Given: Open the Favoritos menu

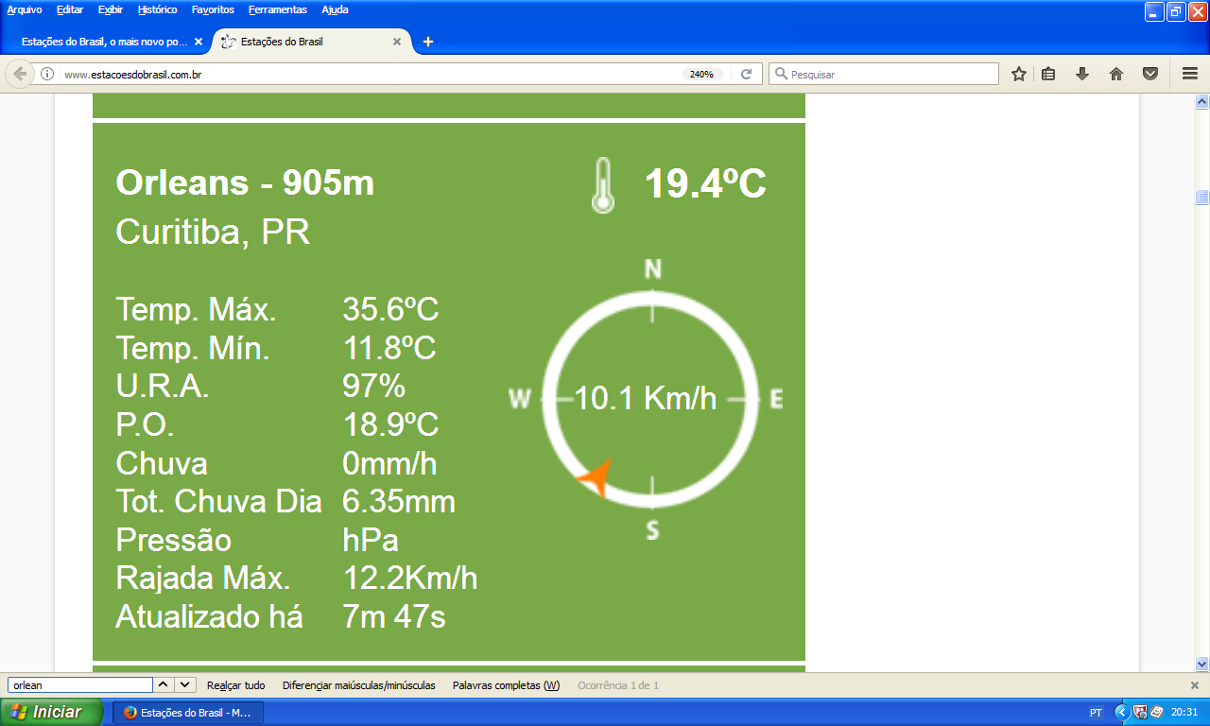Looking at the screenshot, I should pyautogui.click(x=213, y=9).
